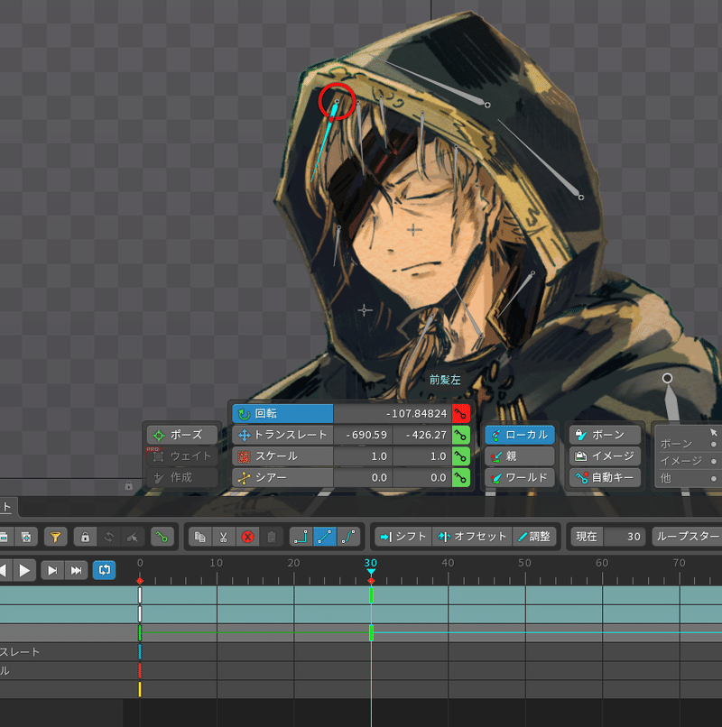Click the 前髪左 bone label
The width and height of the screenshot is (722, 727).
point(445,381)
